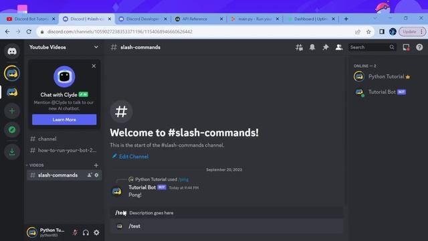Bookmark page with star icon

coord(368,31)
